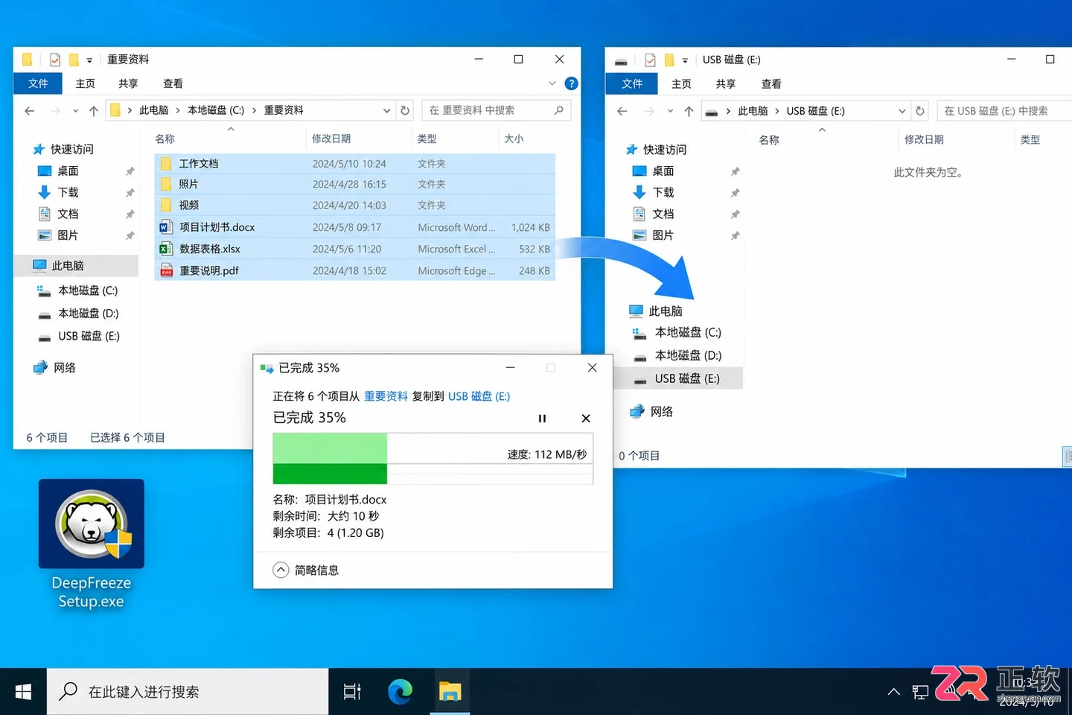
Task: Open address bar history dropdown in 重要资料 window
Action: (387, 110)
